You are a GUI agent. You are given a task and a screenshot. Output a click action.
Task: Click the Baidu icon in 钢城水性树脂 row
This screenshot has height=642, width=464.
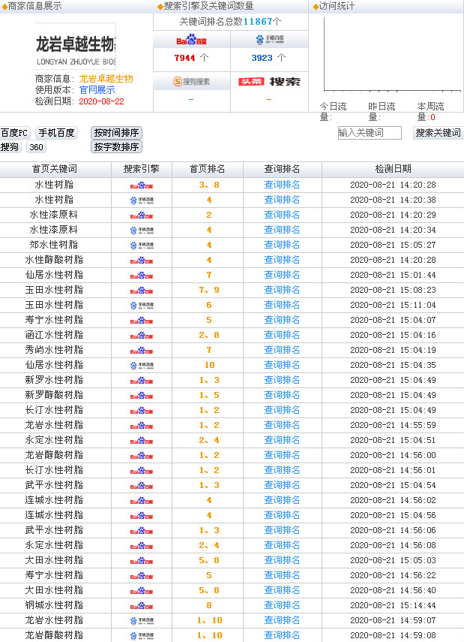coord(142,605)
